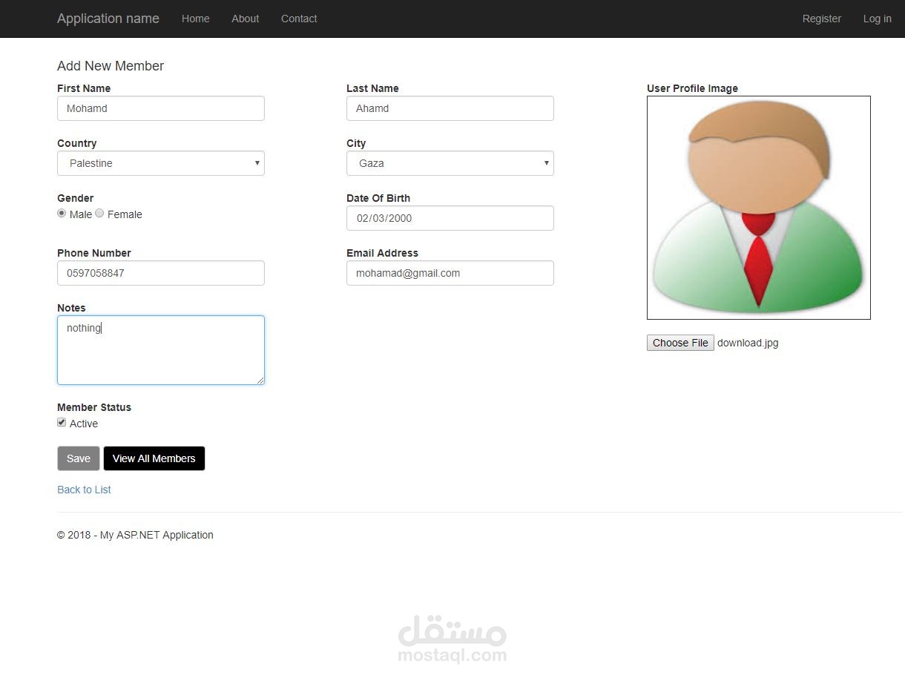Viewport: 905px width, 678px height.
Task: Follow the Back to List link
Action: click(x=84, y=490)
